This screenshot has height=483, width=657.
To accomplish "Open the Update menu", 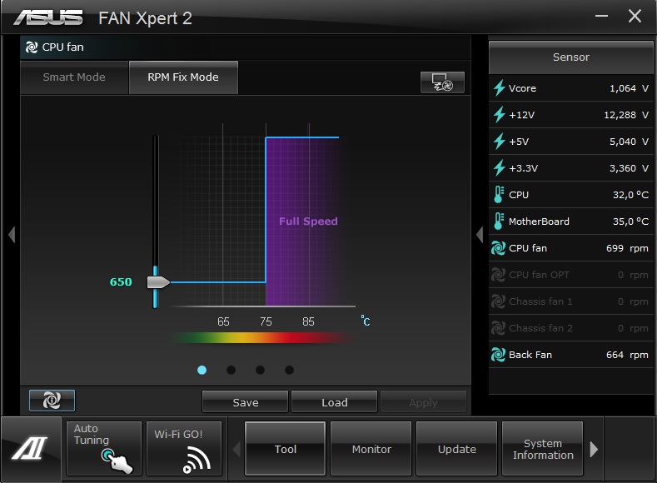I will click(456, 448).
